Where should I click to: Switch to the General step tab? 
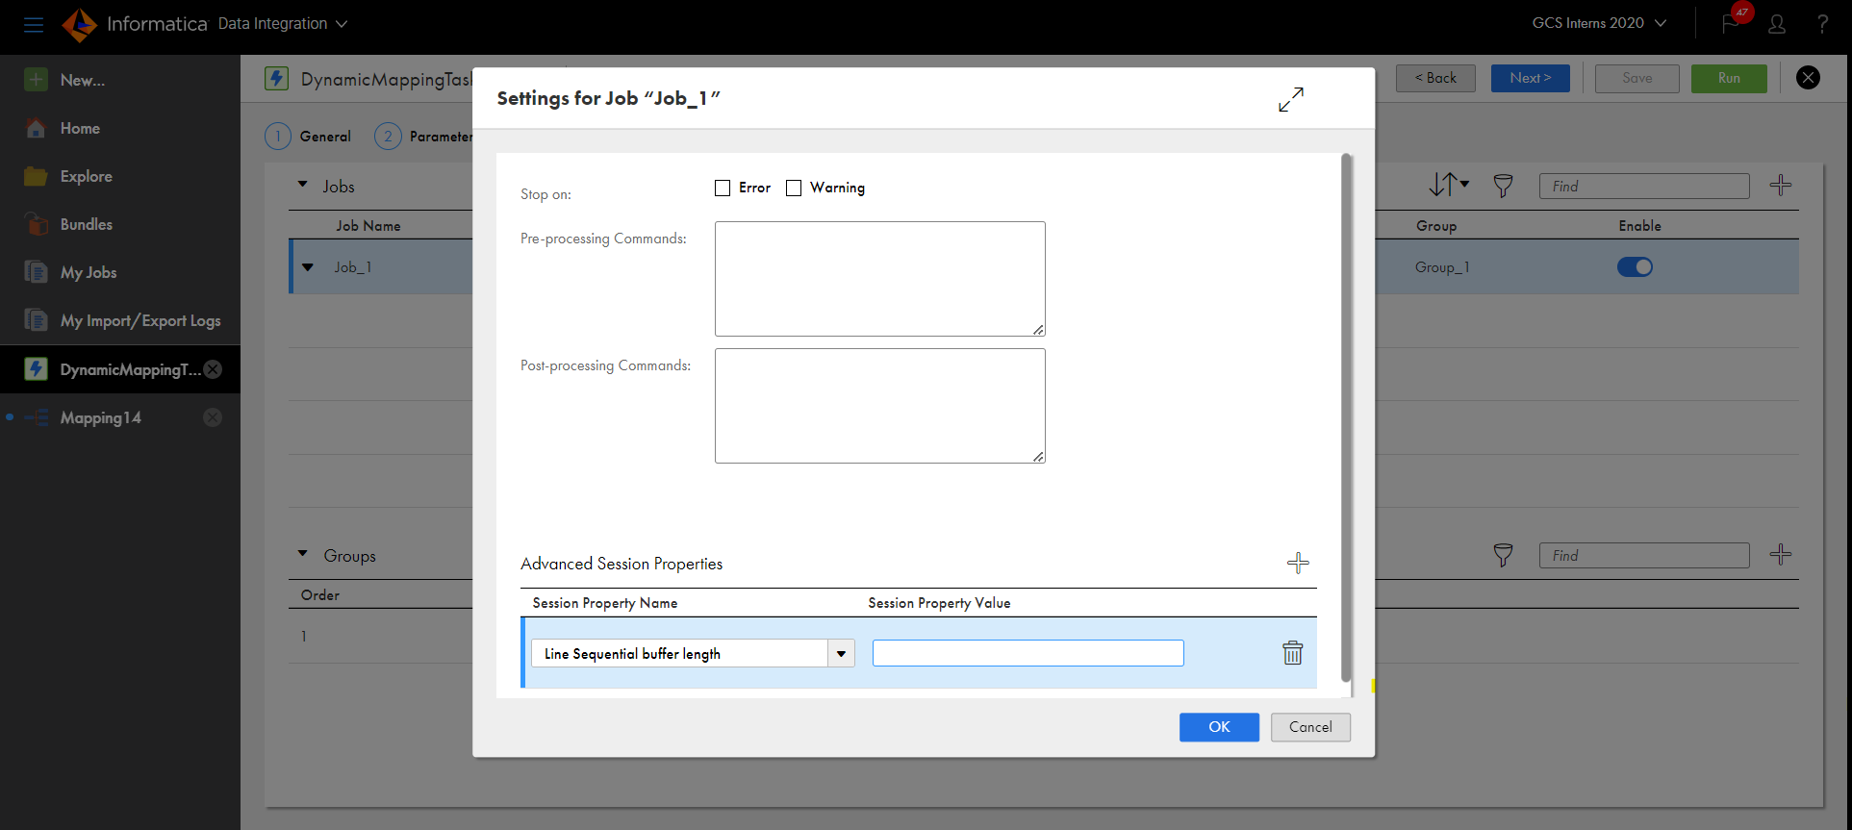tap(308, 137)
